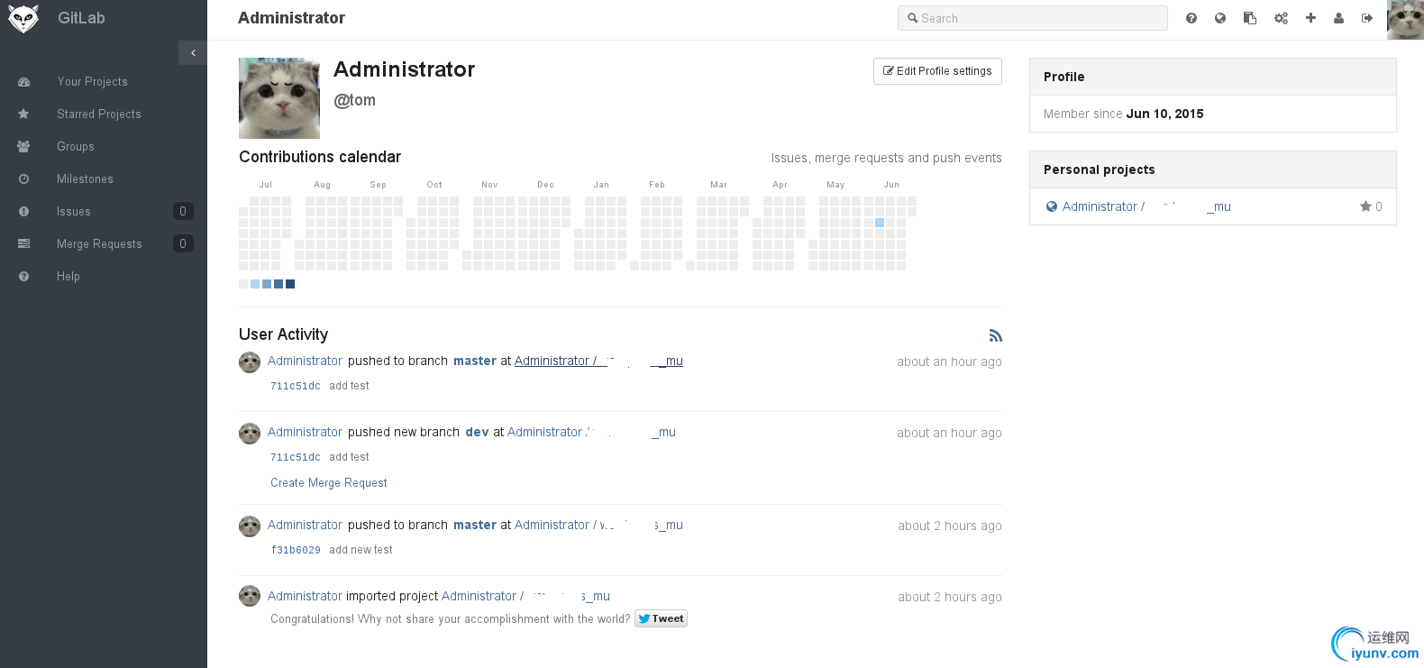Open snippets icon in top bar

coord(1250,18)
